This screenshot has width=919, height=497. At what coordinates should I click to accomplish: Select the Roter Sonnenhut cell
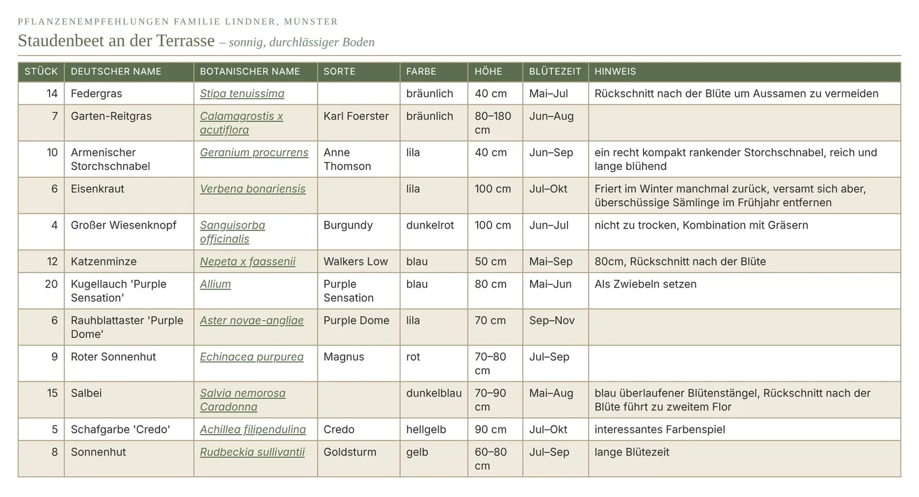coord(129,364)
